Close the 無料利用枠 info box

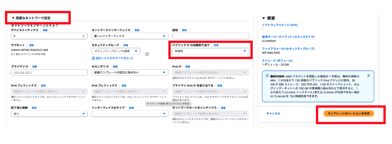point(369,76)
